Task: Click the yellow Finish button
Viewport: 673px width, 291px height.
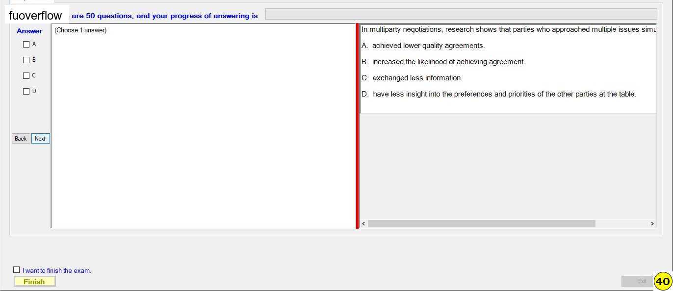Action: pyautogui.click(x=34, y=282)
